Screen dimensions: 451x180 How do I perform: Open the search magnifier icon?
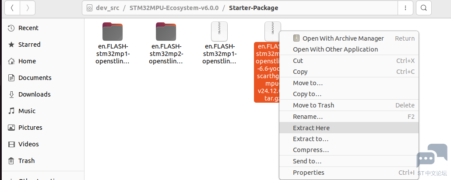(x=423, y=8)
